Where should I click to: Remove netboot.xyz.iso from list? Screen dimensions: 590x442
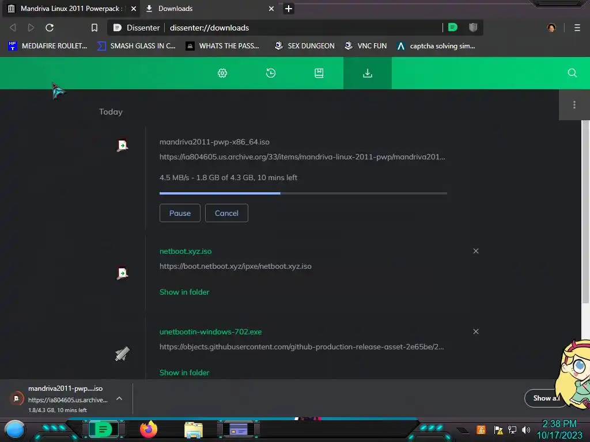point(476,251)
